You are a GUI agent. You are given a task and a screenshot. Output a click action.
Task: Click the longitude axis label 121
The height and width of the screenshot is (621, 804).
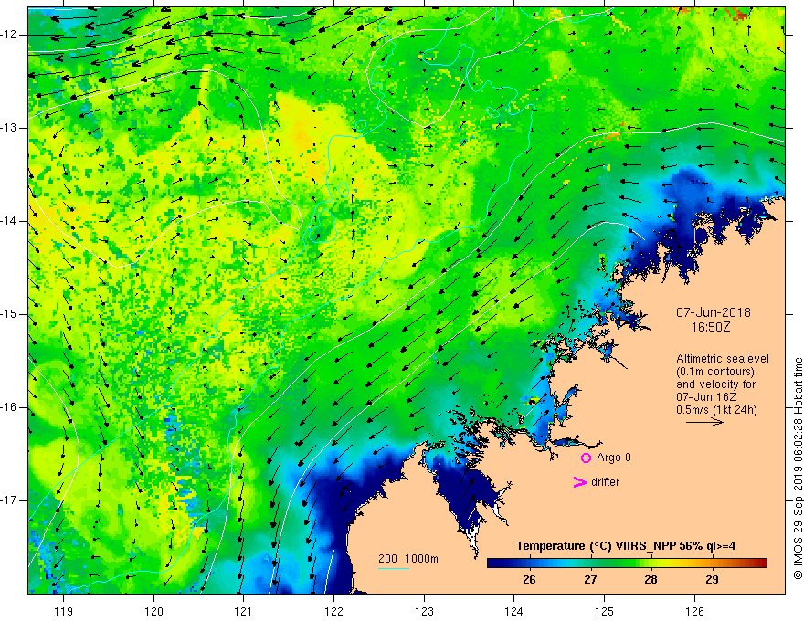(x=244, y=611)
